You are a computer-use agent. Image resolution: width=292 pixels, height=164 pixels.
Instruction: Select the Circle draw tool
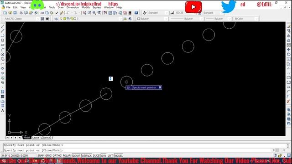pos(3,54)
